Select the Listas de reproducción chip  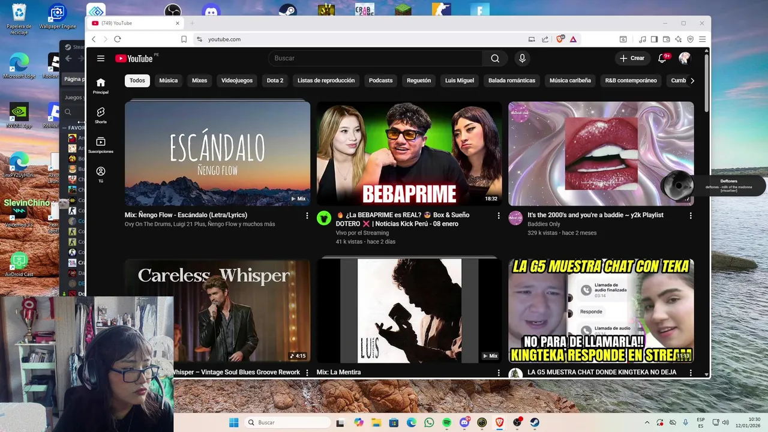click(326, 80)
